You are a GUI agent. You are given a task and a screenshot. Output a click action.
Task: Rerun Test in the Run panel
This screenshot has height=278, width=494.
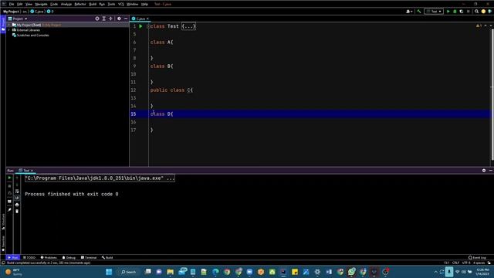point(9,178)
